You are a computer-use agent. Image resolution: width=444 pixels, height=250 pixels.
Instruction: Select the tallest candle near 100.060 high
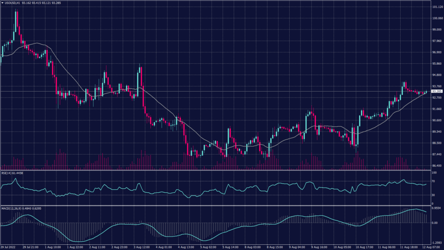[x=16, y=26]
